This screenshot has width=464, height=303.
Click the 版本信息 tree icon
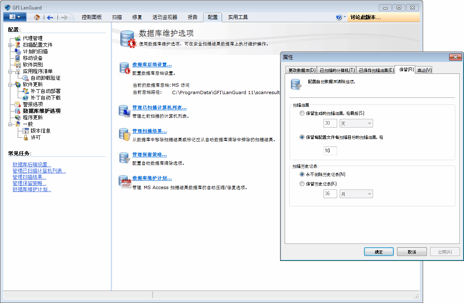coord(26,131)
